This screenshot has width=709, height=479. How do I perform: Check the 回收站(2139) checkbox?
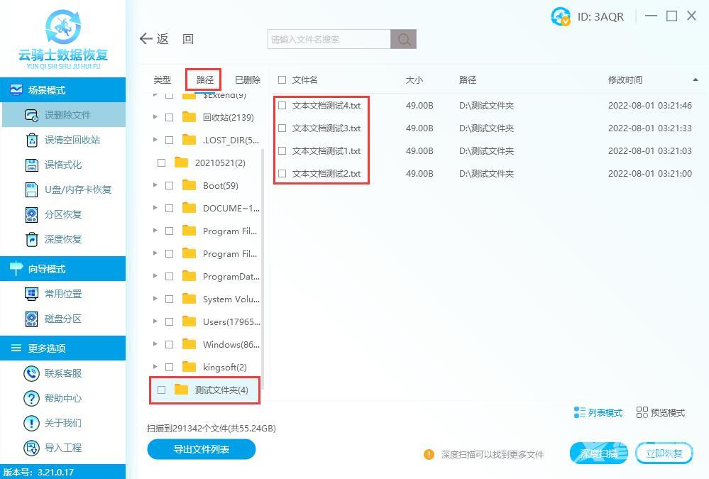click(169, 118)
